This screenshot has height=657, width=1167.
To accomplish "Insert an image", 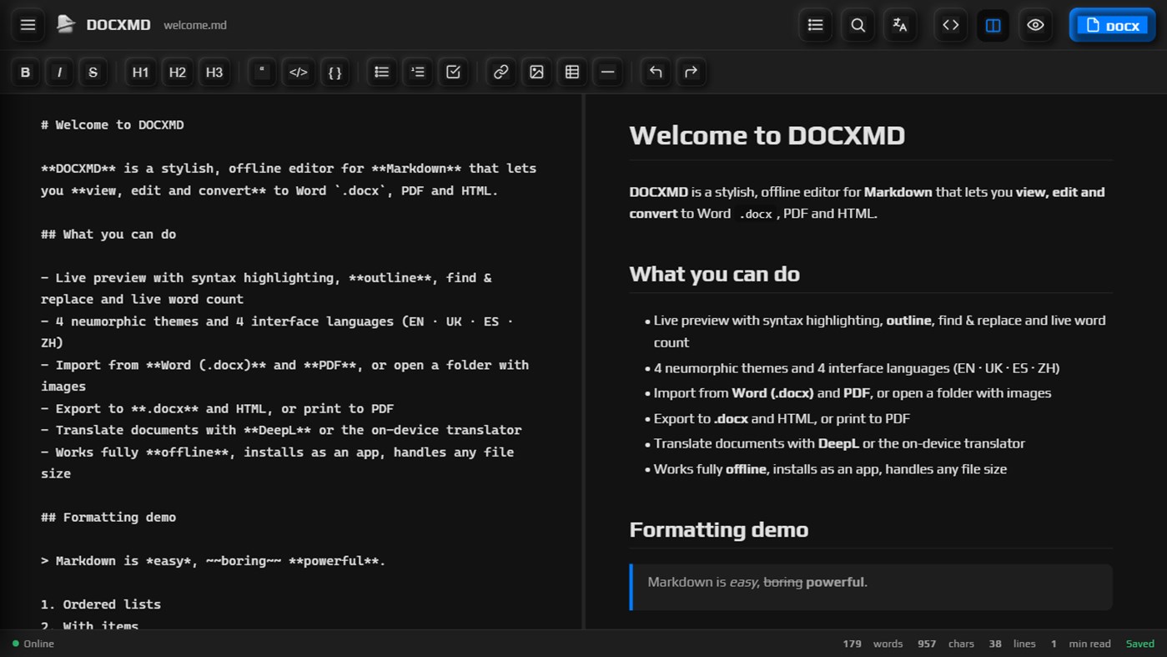I will tap(536, 72).
